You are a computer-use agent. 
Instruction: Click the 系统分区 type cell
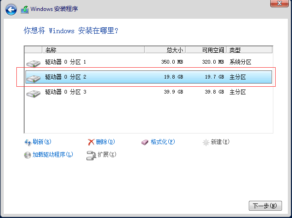[240, 62]
